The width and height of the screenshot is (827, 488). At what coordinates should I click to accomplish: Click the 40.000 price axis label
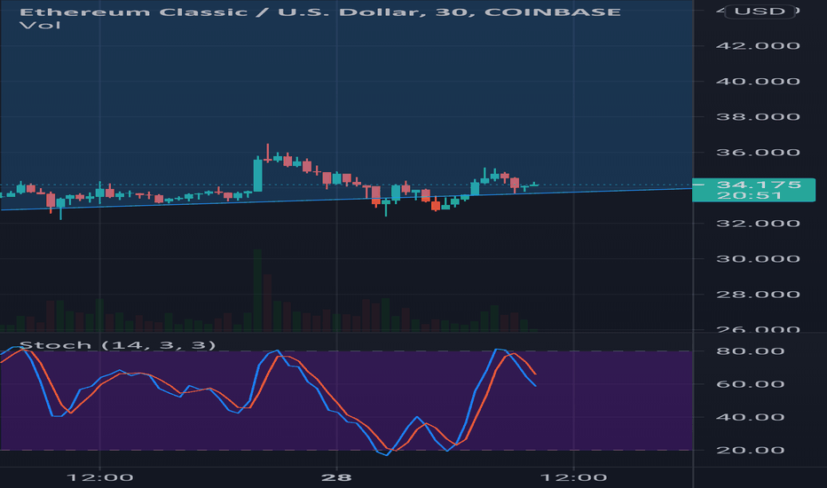[758, 82]
